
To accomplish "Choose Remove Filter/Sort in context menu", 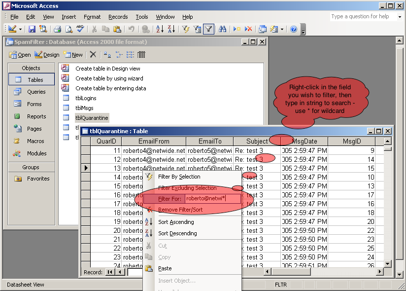I will pyautogui.click(x=192, y=210).
